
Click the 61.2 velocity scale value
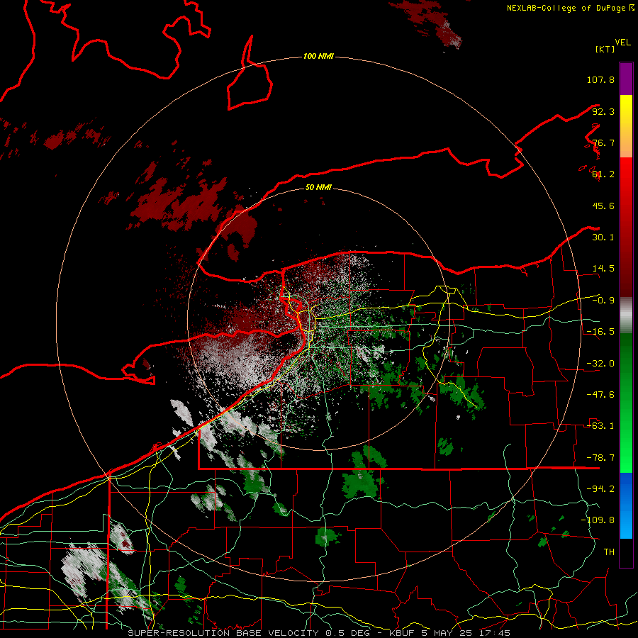pyautogui.click(x=603, y=174)
